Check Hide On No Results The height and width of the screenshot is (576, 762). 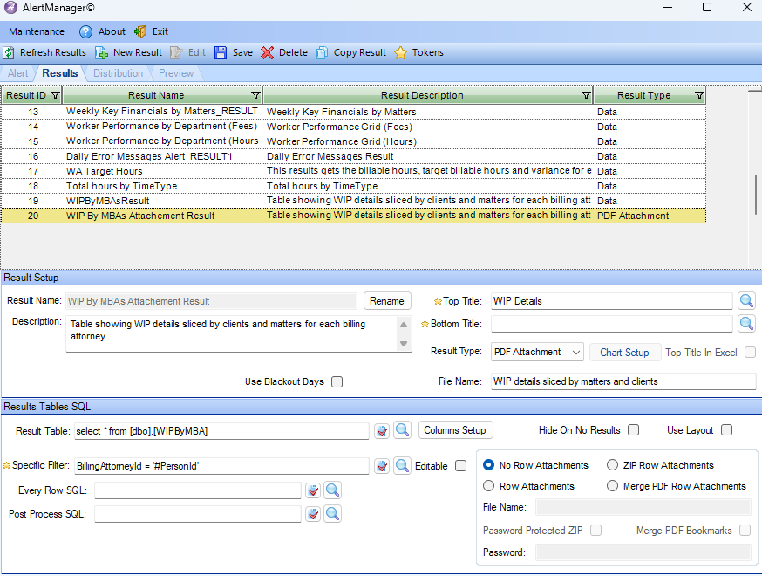click(x=633, y=429)
